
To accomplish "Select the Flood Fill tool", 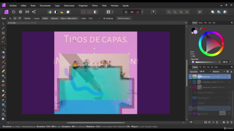I will [3, 52].
